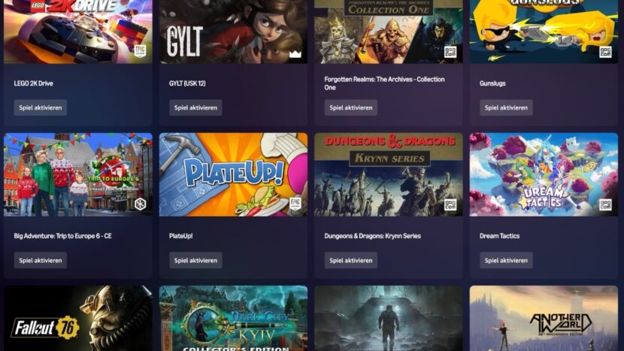Activate Dungeons & Dragons: Krynn Series

click(350, 260)
